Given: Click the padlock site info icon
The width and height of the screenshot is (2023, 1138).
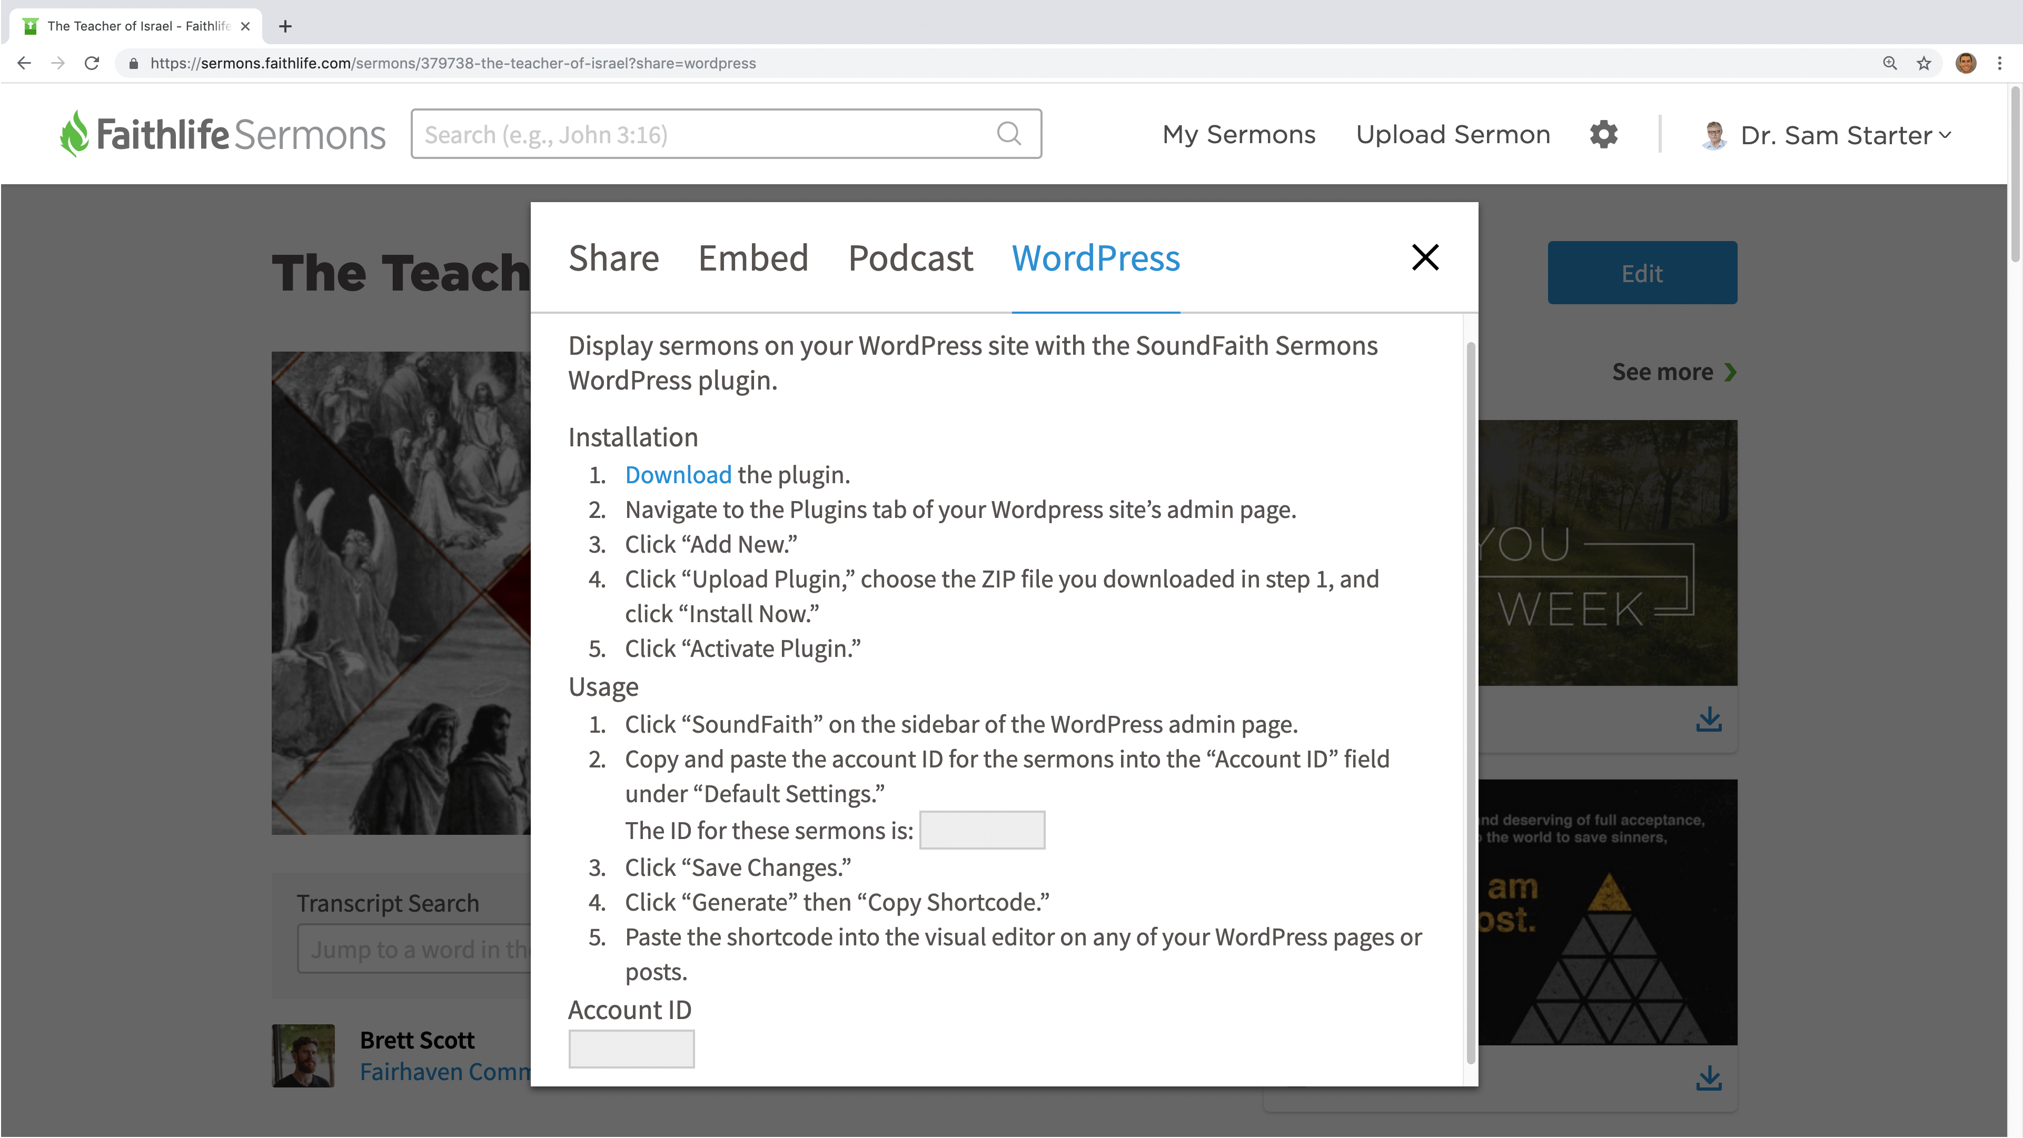Looking at the screenshot, I should (x=134, y=63).
